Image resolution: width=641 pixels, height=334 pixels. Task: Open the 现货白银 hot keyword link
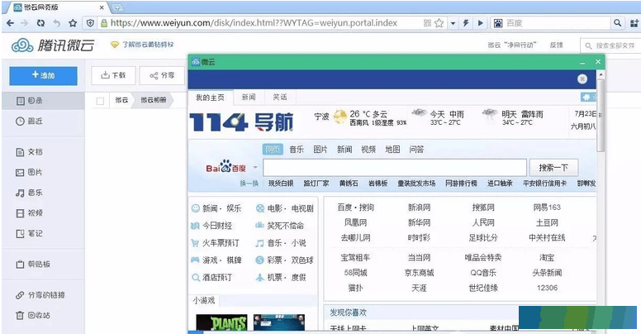click(x=281, y=184)
